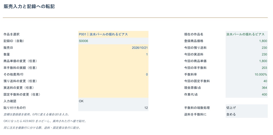Click the 登録商品価格 label
273x135 pixels.
click(x=194, y=41)
